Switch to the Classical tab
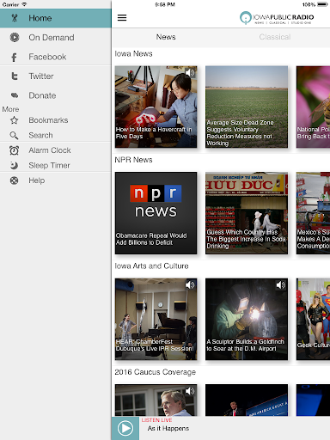 pos(275,37)
